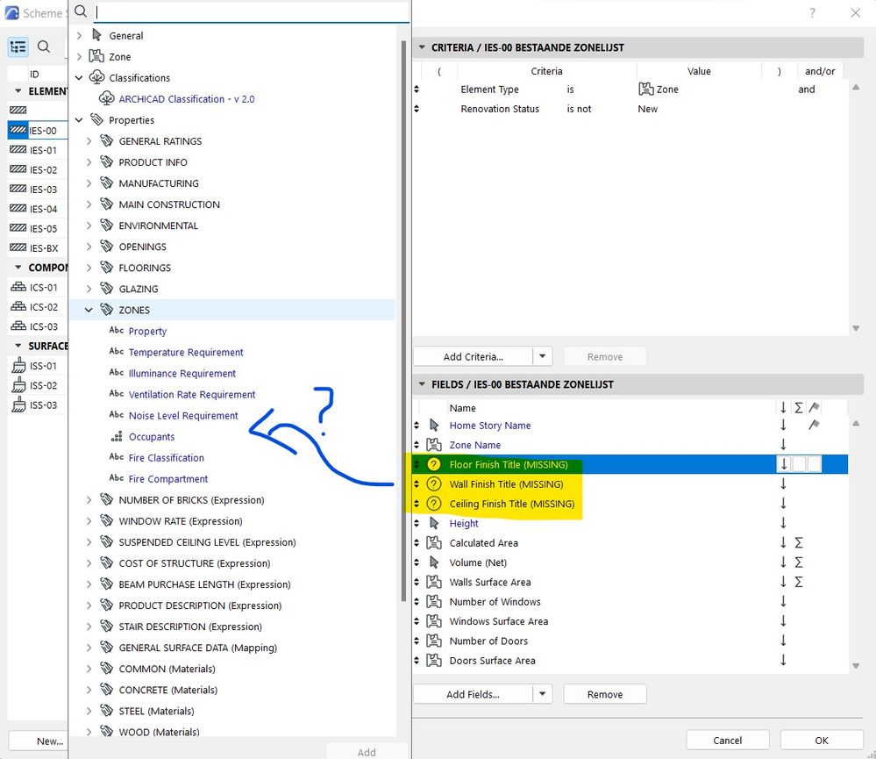876x759 pixels.
Task: Expand the General category
Action: tap(79, 35)
